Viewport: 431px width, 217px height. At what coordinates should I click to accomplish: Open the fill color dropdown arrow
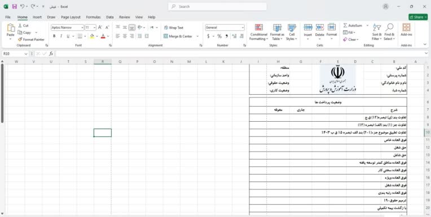click(x=97, y=36)
